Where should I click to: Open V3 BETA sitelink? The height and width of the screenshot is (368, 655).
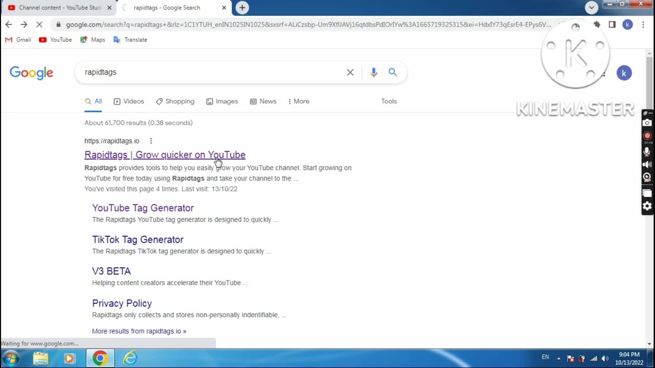[112, 271]
